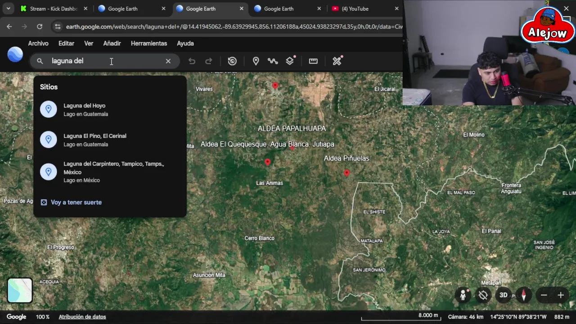Screen dimensions: 576x324
Task: Open the Ayuda menu
Action: (x=185, y=44)
